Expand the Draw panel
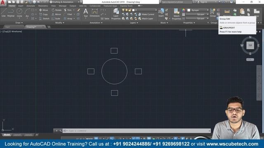The image size is (264, 148). point(19,23)
